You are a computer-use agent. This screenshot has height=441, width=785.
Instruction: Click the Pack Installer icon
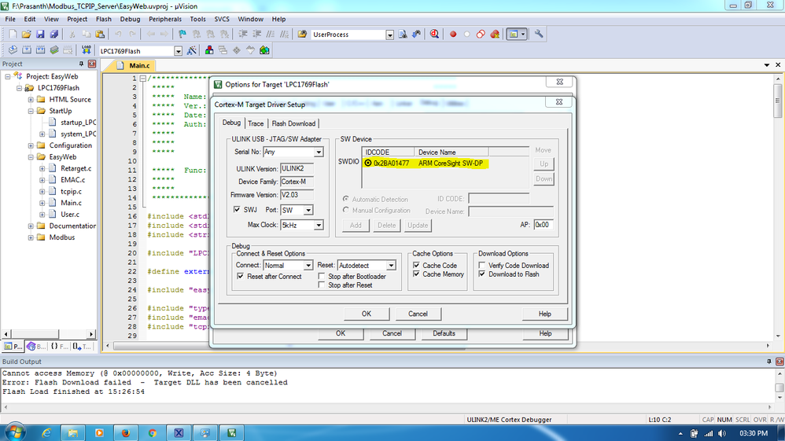click(264, 50)
